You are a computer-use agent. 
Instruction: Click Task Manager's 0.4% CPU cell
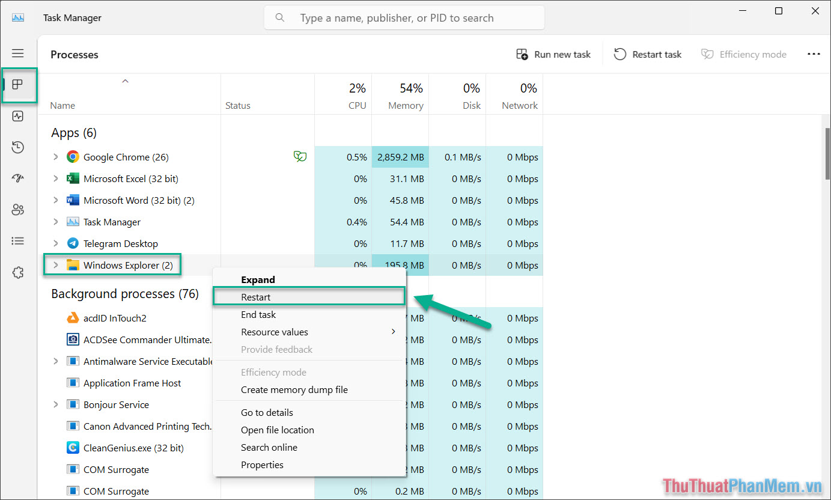coord(343,222)
